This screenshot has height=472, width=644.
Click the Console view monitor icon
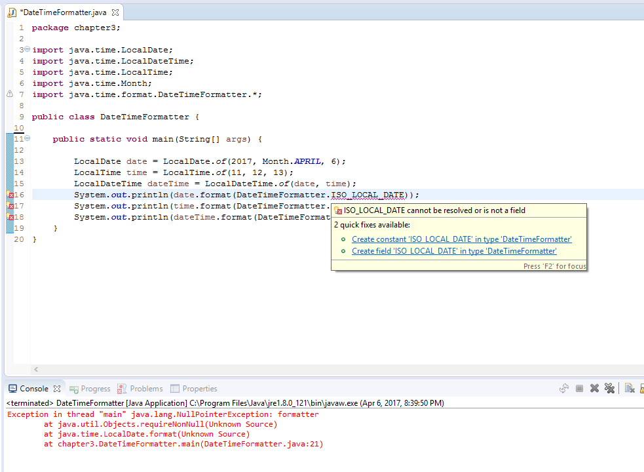click(12, 389)
